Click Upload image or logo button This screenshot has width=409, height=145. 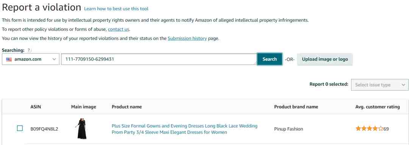coord(325,59)
